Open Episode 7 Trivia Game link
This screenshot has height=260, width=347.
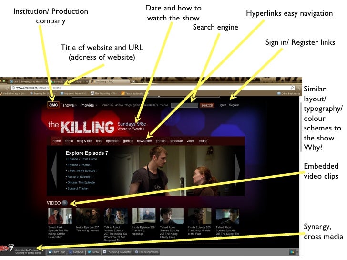click(x=82, y=159)
